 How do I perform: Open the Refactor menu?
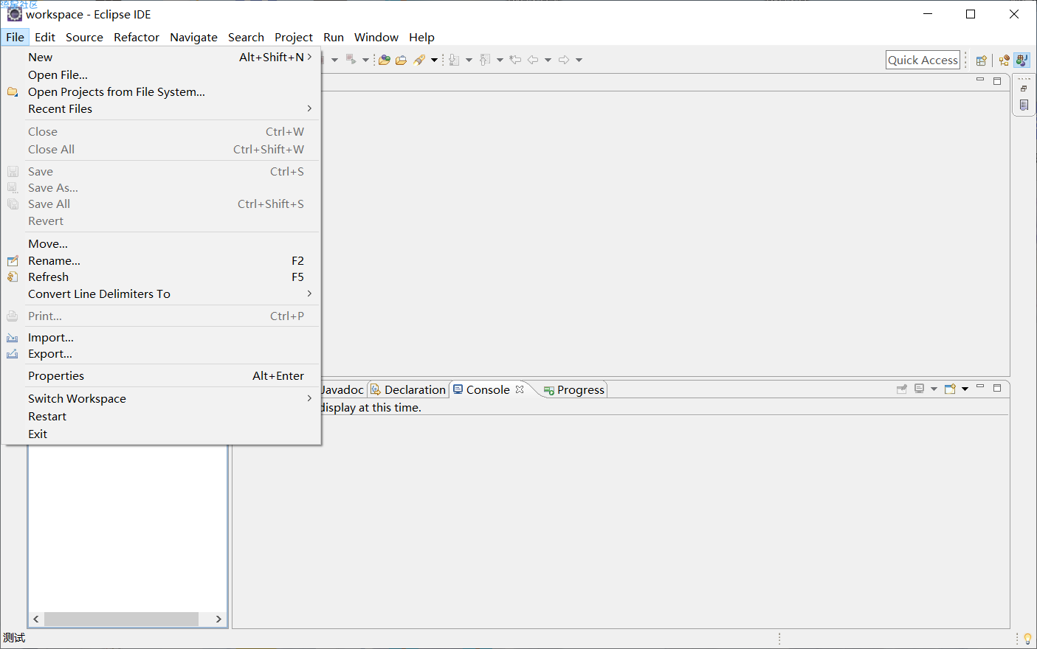[137, 37]
